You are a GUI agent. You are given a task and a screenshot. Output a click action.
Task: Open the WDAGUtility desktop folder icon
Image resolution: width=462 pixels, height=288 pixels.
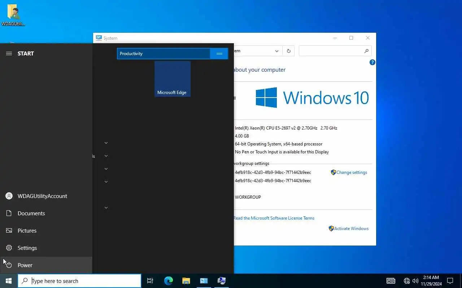(x=13, y=15)
